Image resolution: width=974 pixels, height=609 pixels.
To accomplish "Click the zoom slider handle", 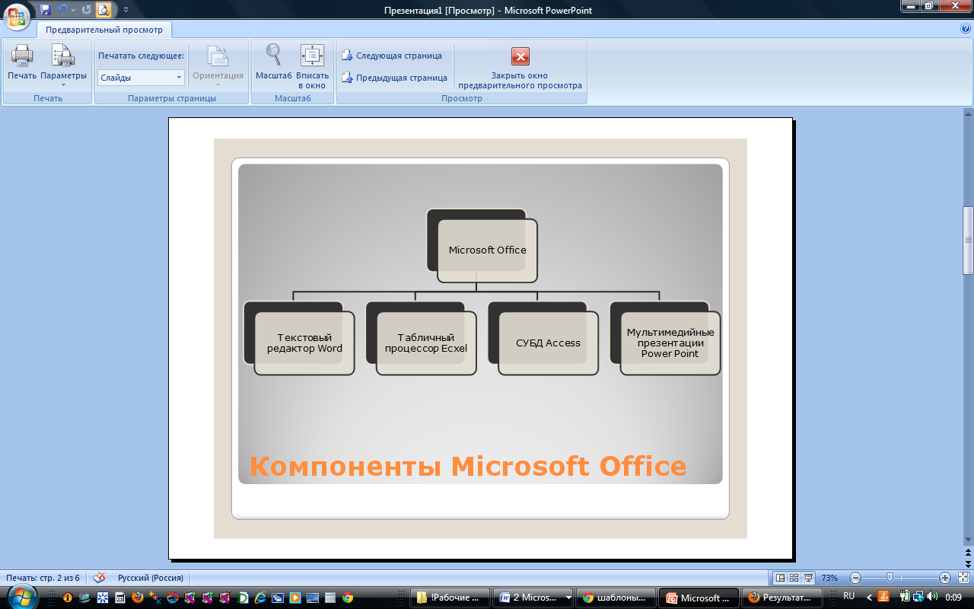I will (890, 578).
